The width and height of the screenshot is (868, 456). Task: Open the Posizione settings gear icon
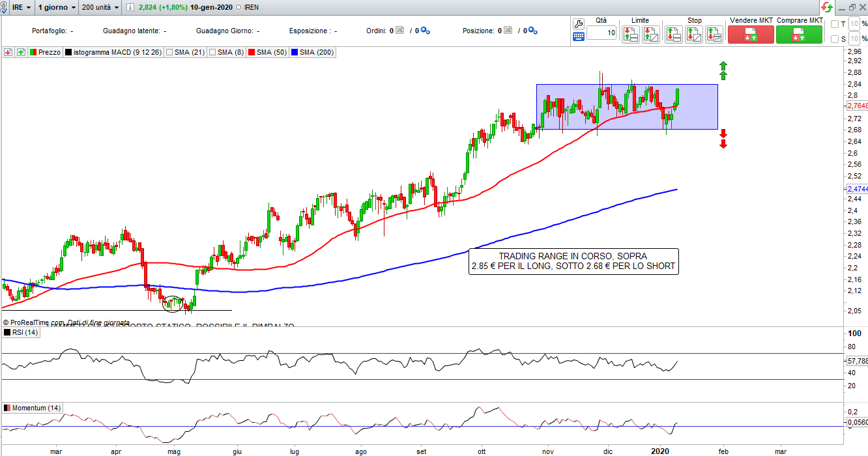pos(532,31)
